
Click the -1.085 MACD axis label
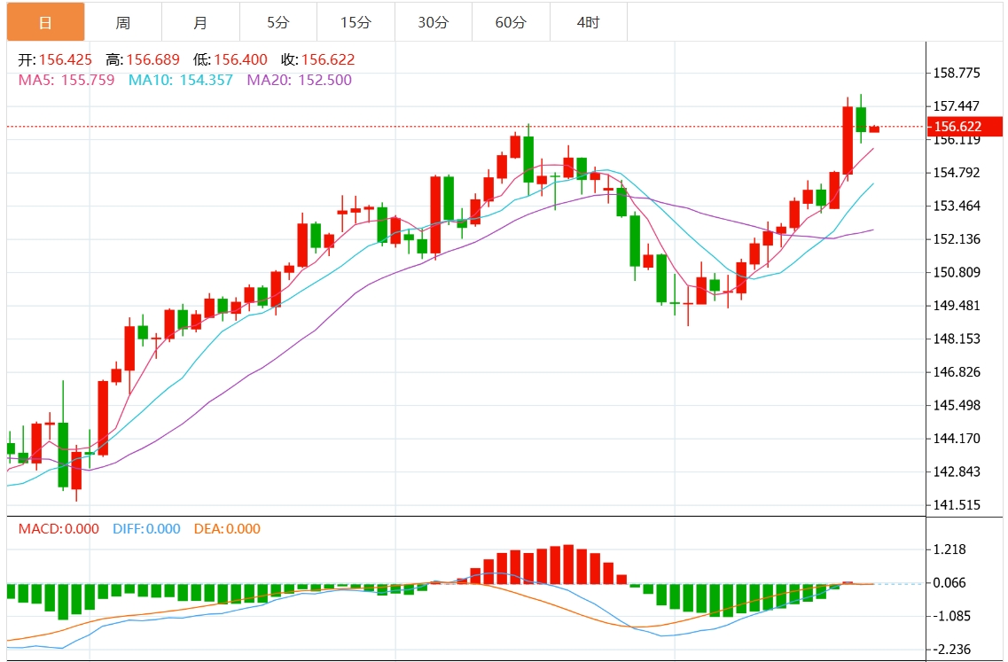click(949, 616)
